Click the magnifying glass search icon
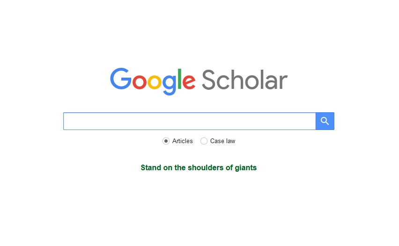 [325, 121]
